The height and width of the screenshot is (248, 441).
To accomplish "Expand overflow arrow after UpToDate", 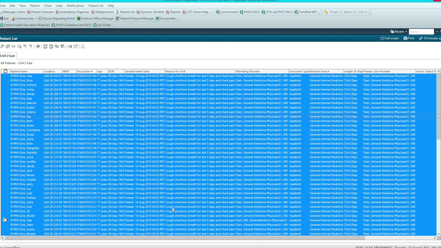I will click(x=114, y=25).
